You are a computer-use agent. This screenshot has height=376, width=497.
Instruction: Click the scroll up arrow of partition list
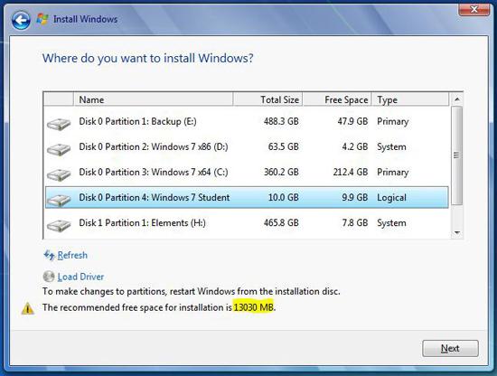456,99
